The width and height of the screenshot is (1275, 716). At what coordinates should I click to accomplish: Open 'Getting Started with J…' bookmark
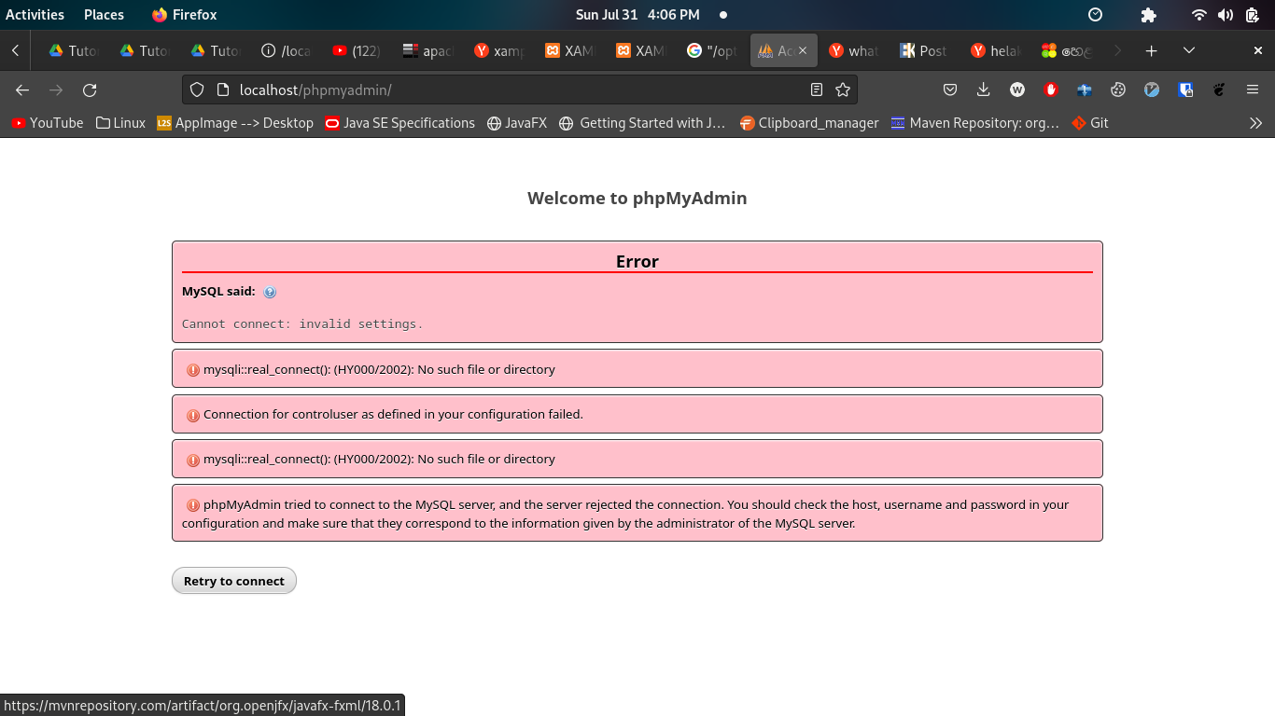click(x=642, y=123)
